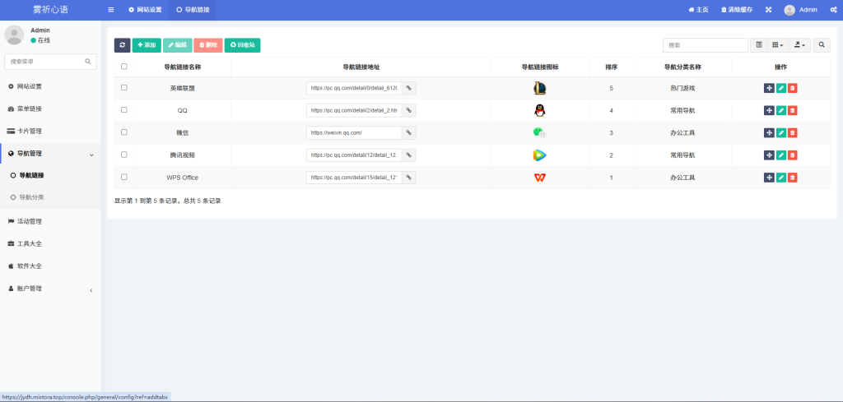Open 导航分类 in the sidebar
This screenshot has height=402, width=843.
pos(32,197)
